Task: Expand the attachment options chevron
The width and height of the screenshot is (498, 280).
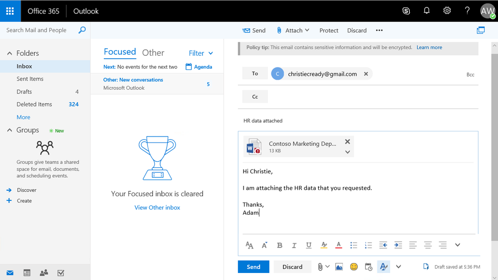Action: click(347, 152)
